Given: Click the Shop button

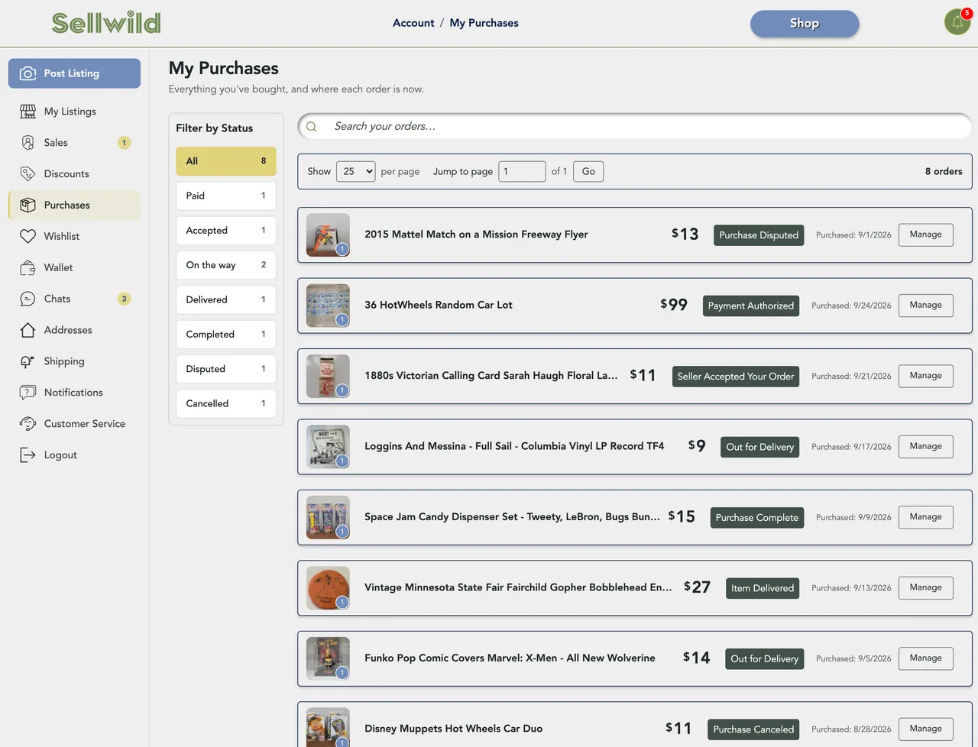Looking at the screenshot, I should pyautogui.click(x=805, y=24).
